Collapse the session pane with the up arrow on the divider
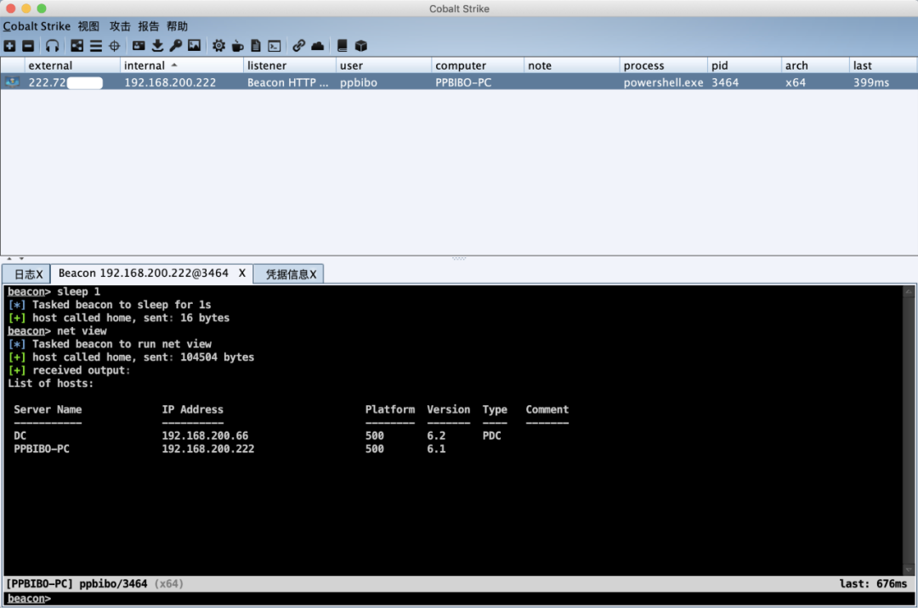This screenshot has height=608, width=918. pos(8,258)
